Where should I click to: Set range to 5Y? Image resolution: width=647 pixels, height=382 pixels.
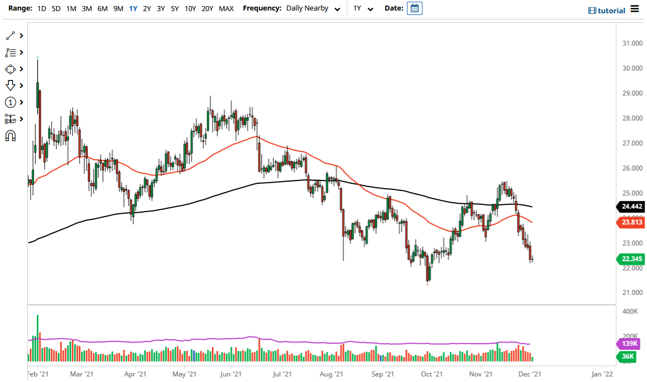(175, 8)
